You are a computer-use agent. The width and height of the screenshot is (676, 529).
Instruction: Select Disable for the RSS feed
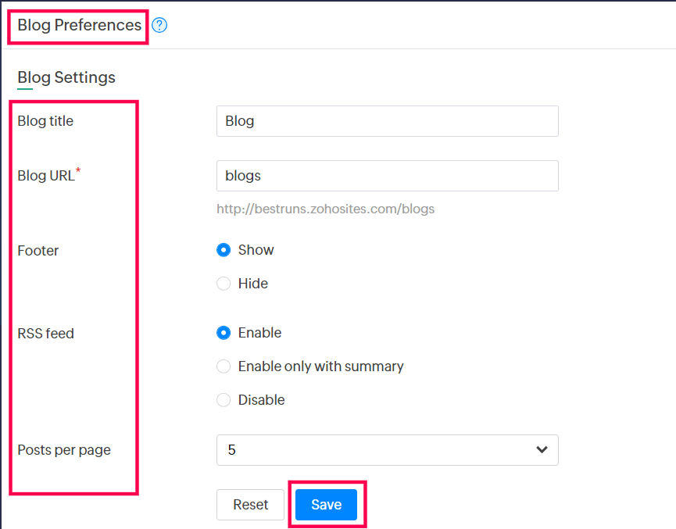224,400
